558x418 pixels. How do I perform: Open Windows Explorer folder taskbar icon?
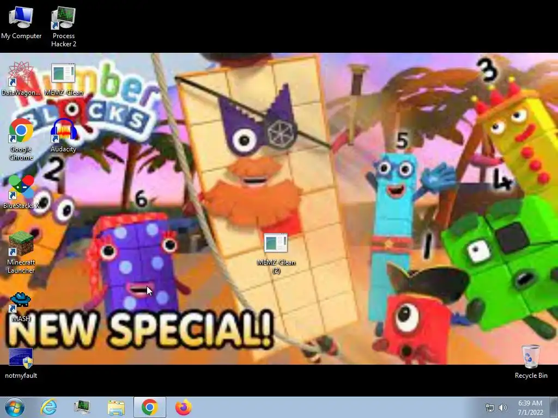tap(116, 408)
